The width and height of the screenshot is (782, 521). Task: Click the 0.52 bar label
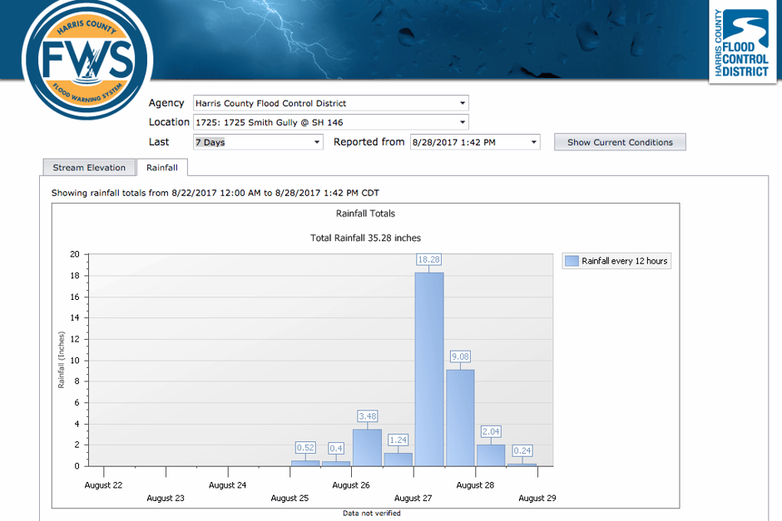pyautogui.click(x=306, y=448)
